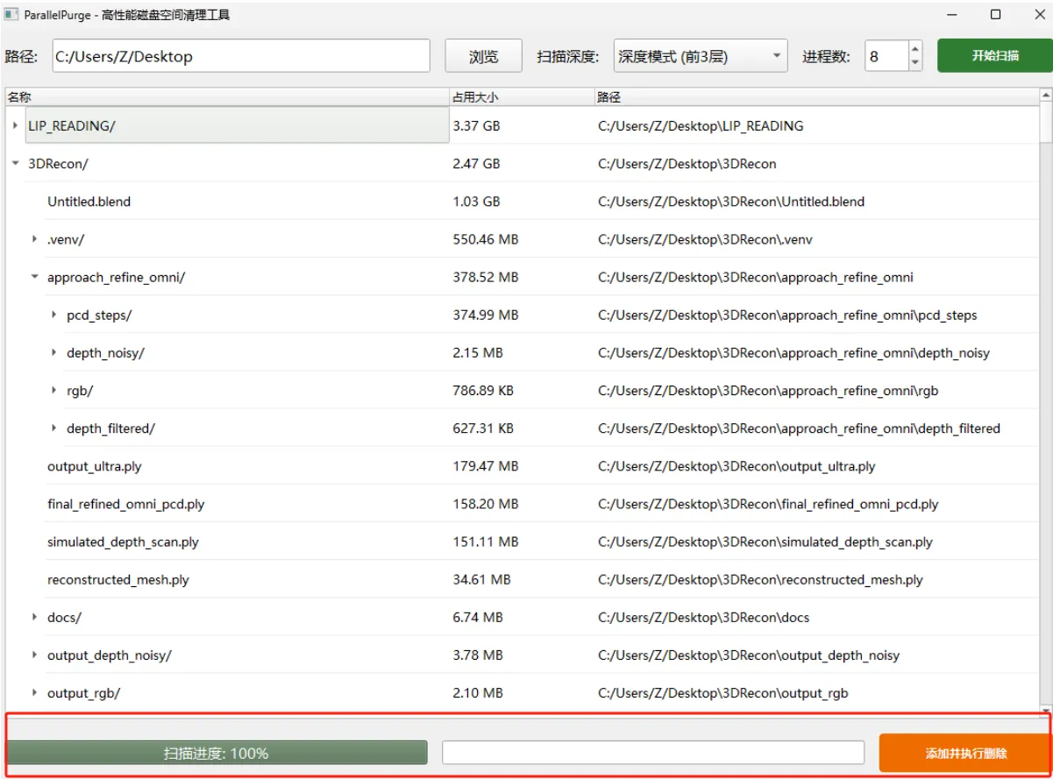
Task: Click path ending in 3DRecon\docs
Action: [x=703, y=617]
